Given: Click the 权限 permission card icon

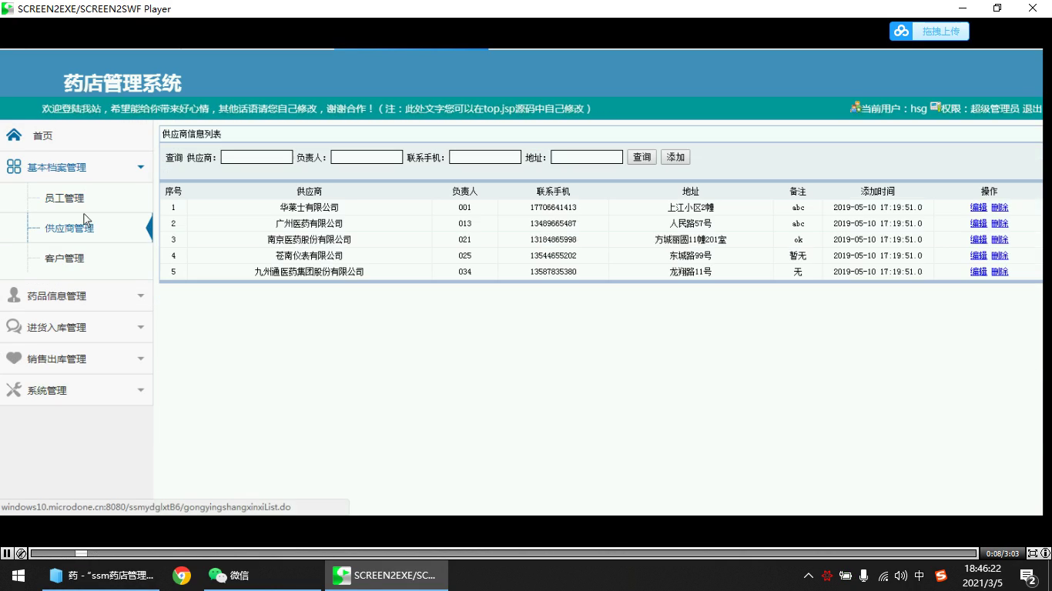Looking at the screenshot, I should [935, 107].
